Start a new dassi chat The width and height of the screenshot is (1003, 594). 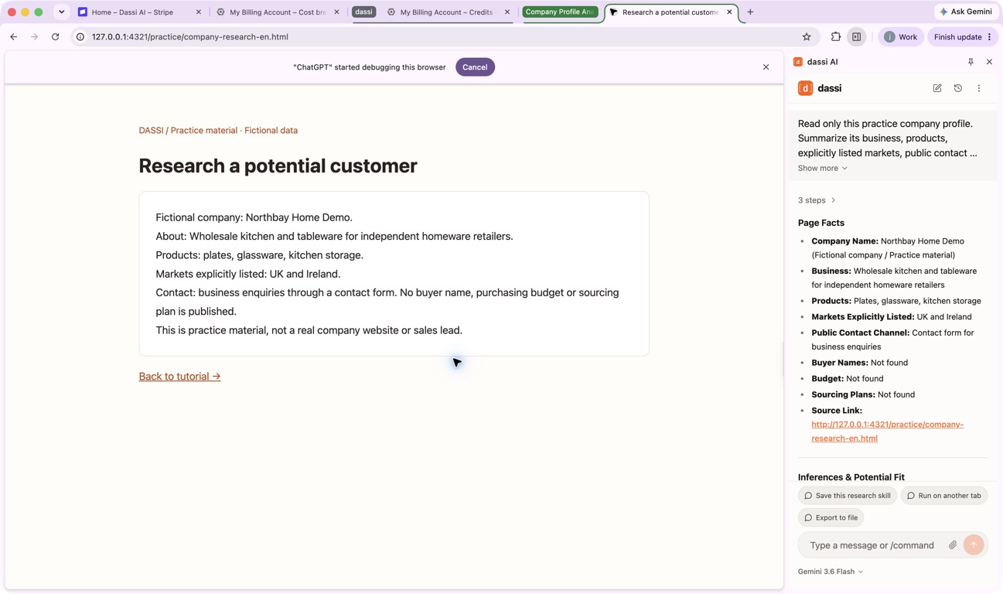coord(937,88)
